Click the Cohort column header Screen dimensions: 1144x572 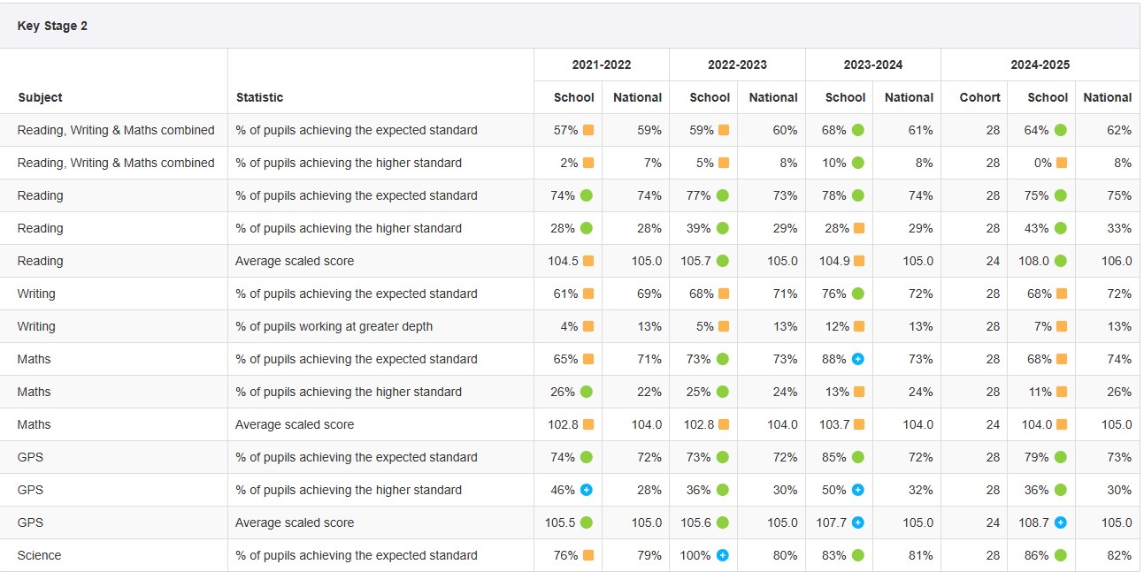click(x=979, y=97)
